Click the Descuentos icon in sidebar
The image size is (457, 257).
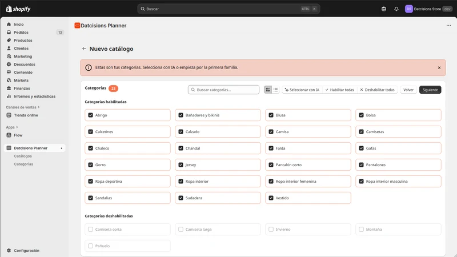9,65
